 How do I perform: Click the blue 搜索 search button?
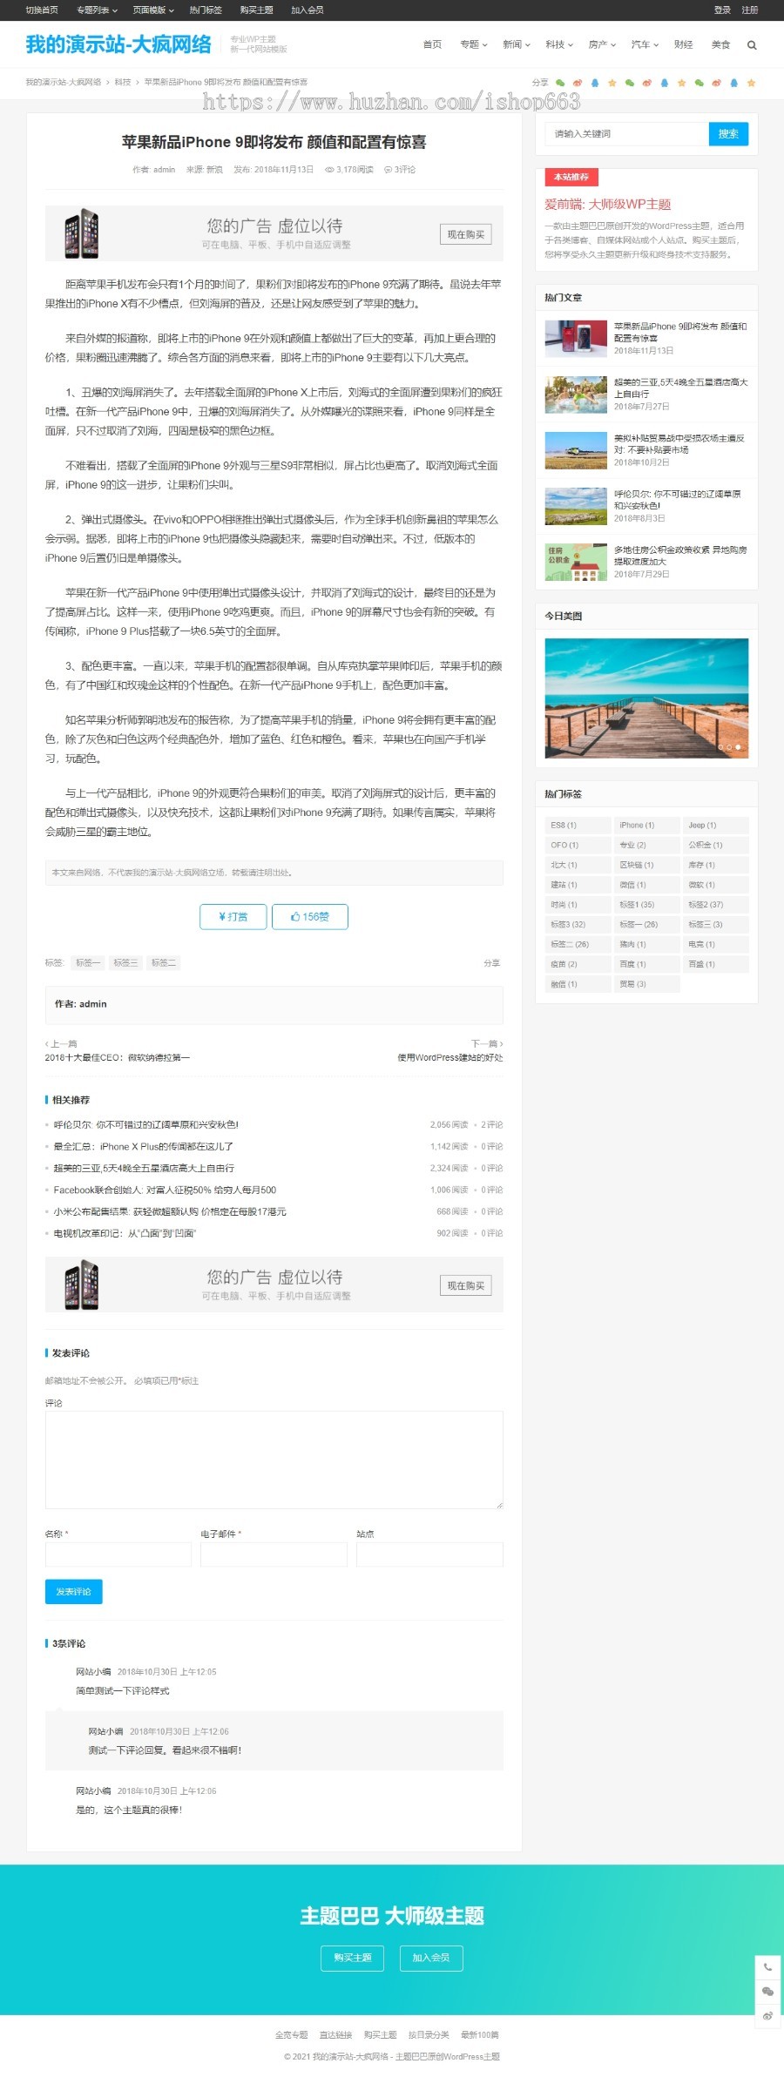(x=728, y=134)
